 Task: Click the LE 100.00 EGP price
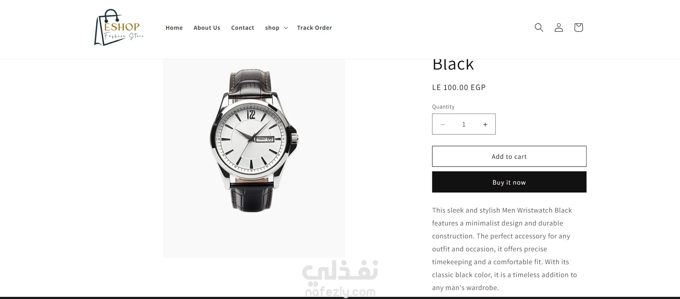point(459,87)
